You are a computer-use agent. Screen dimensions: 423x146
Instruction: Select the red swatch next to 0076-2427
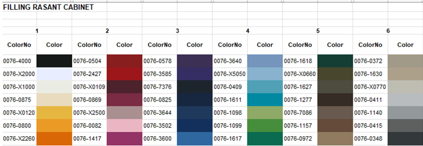pyautogui.click(x=125, y=74)
